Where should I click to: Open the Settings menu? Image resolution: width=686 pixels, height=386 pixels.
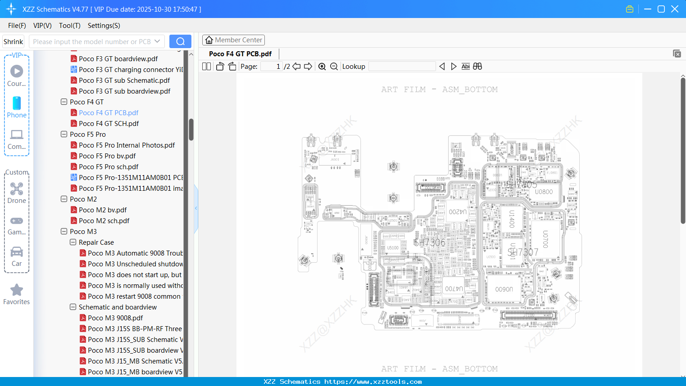pos(104,26)
